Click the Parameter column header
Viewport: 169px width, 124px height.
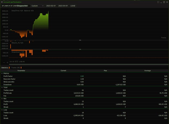[x=21, y=71]
